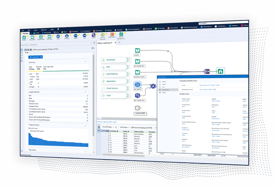276x186 pixels.
Task: Switch to the Connectors tool category tab
Action: point(220,26)
